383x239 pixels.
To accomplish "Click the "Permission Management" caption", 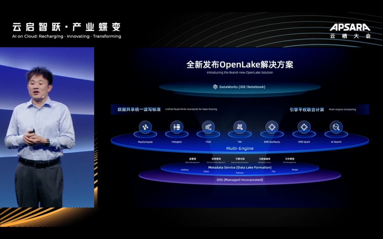I will coord(216,163).
